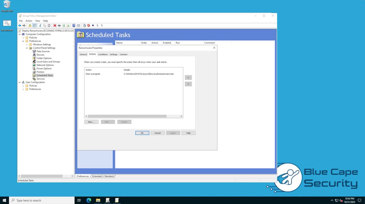365x204 pixels.
Task: Click the red circle Disable item icon
Action: coord(89,26)
